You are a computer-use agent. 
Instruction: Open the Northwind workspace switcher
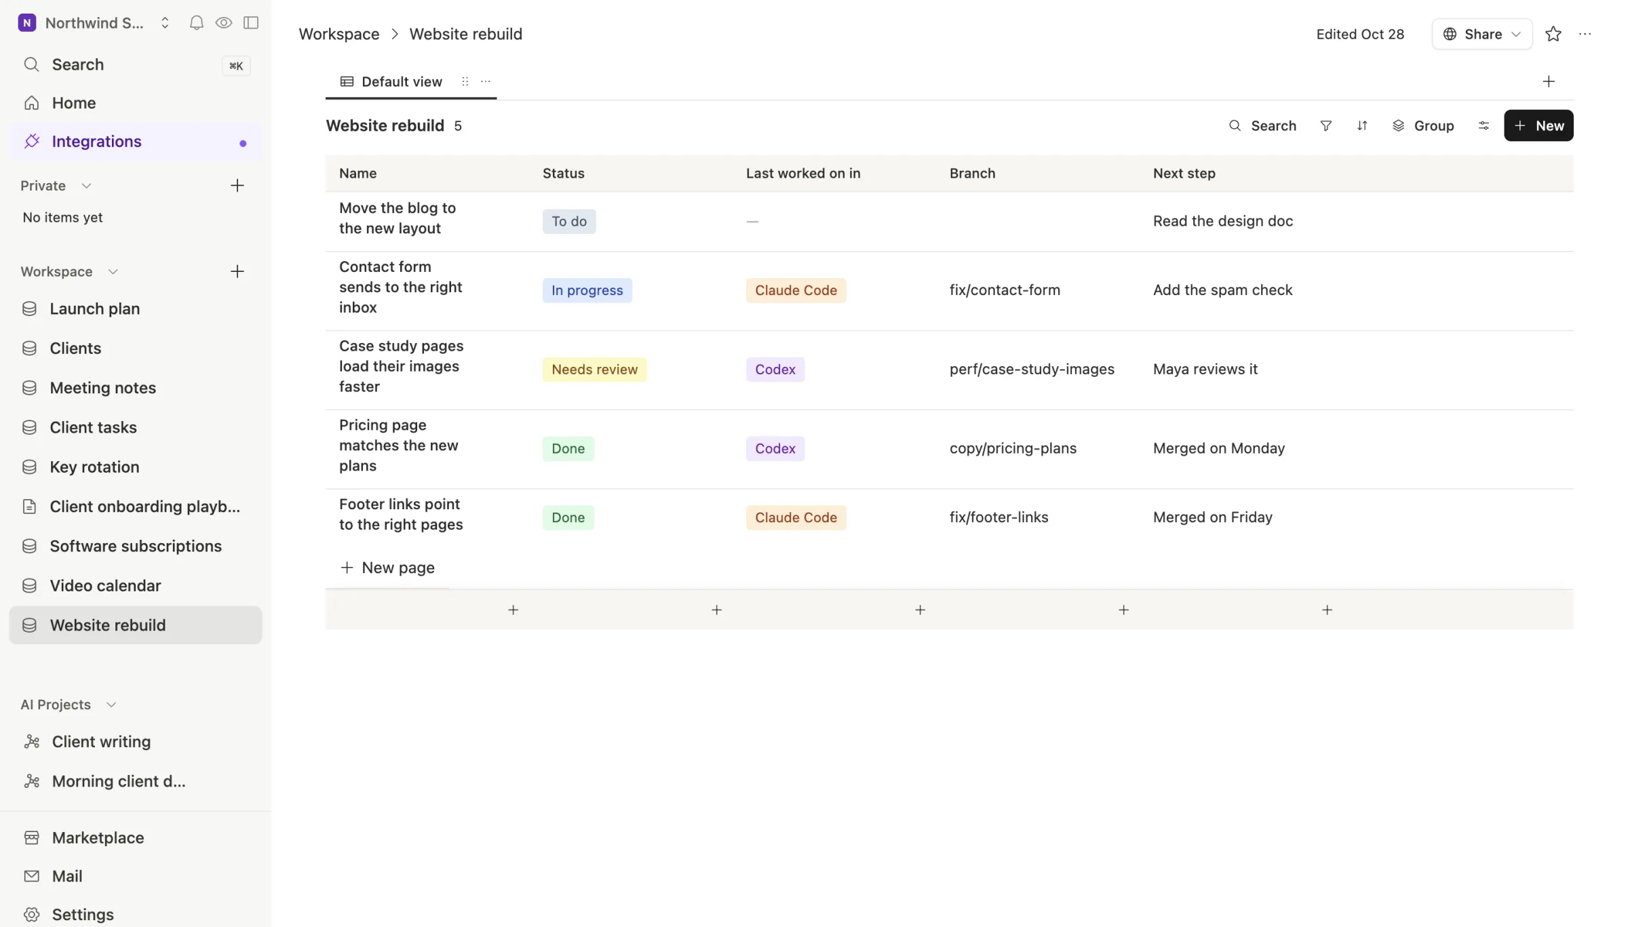coord(94,23)
